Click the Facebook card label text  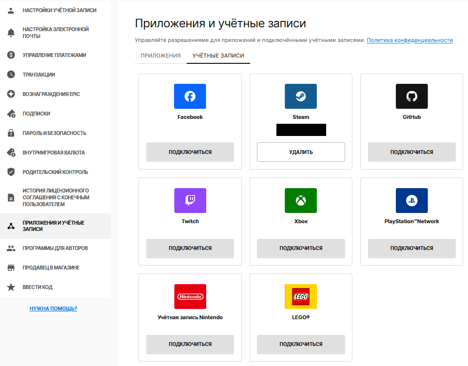(x=190, y=117)
